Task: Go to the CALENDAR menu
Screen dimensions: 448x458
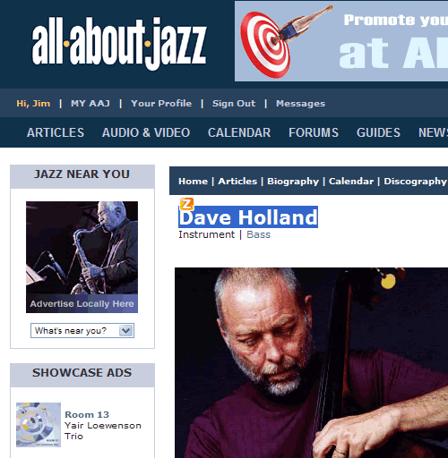Action: [x=239, y=132]
